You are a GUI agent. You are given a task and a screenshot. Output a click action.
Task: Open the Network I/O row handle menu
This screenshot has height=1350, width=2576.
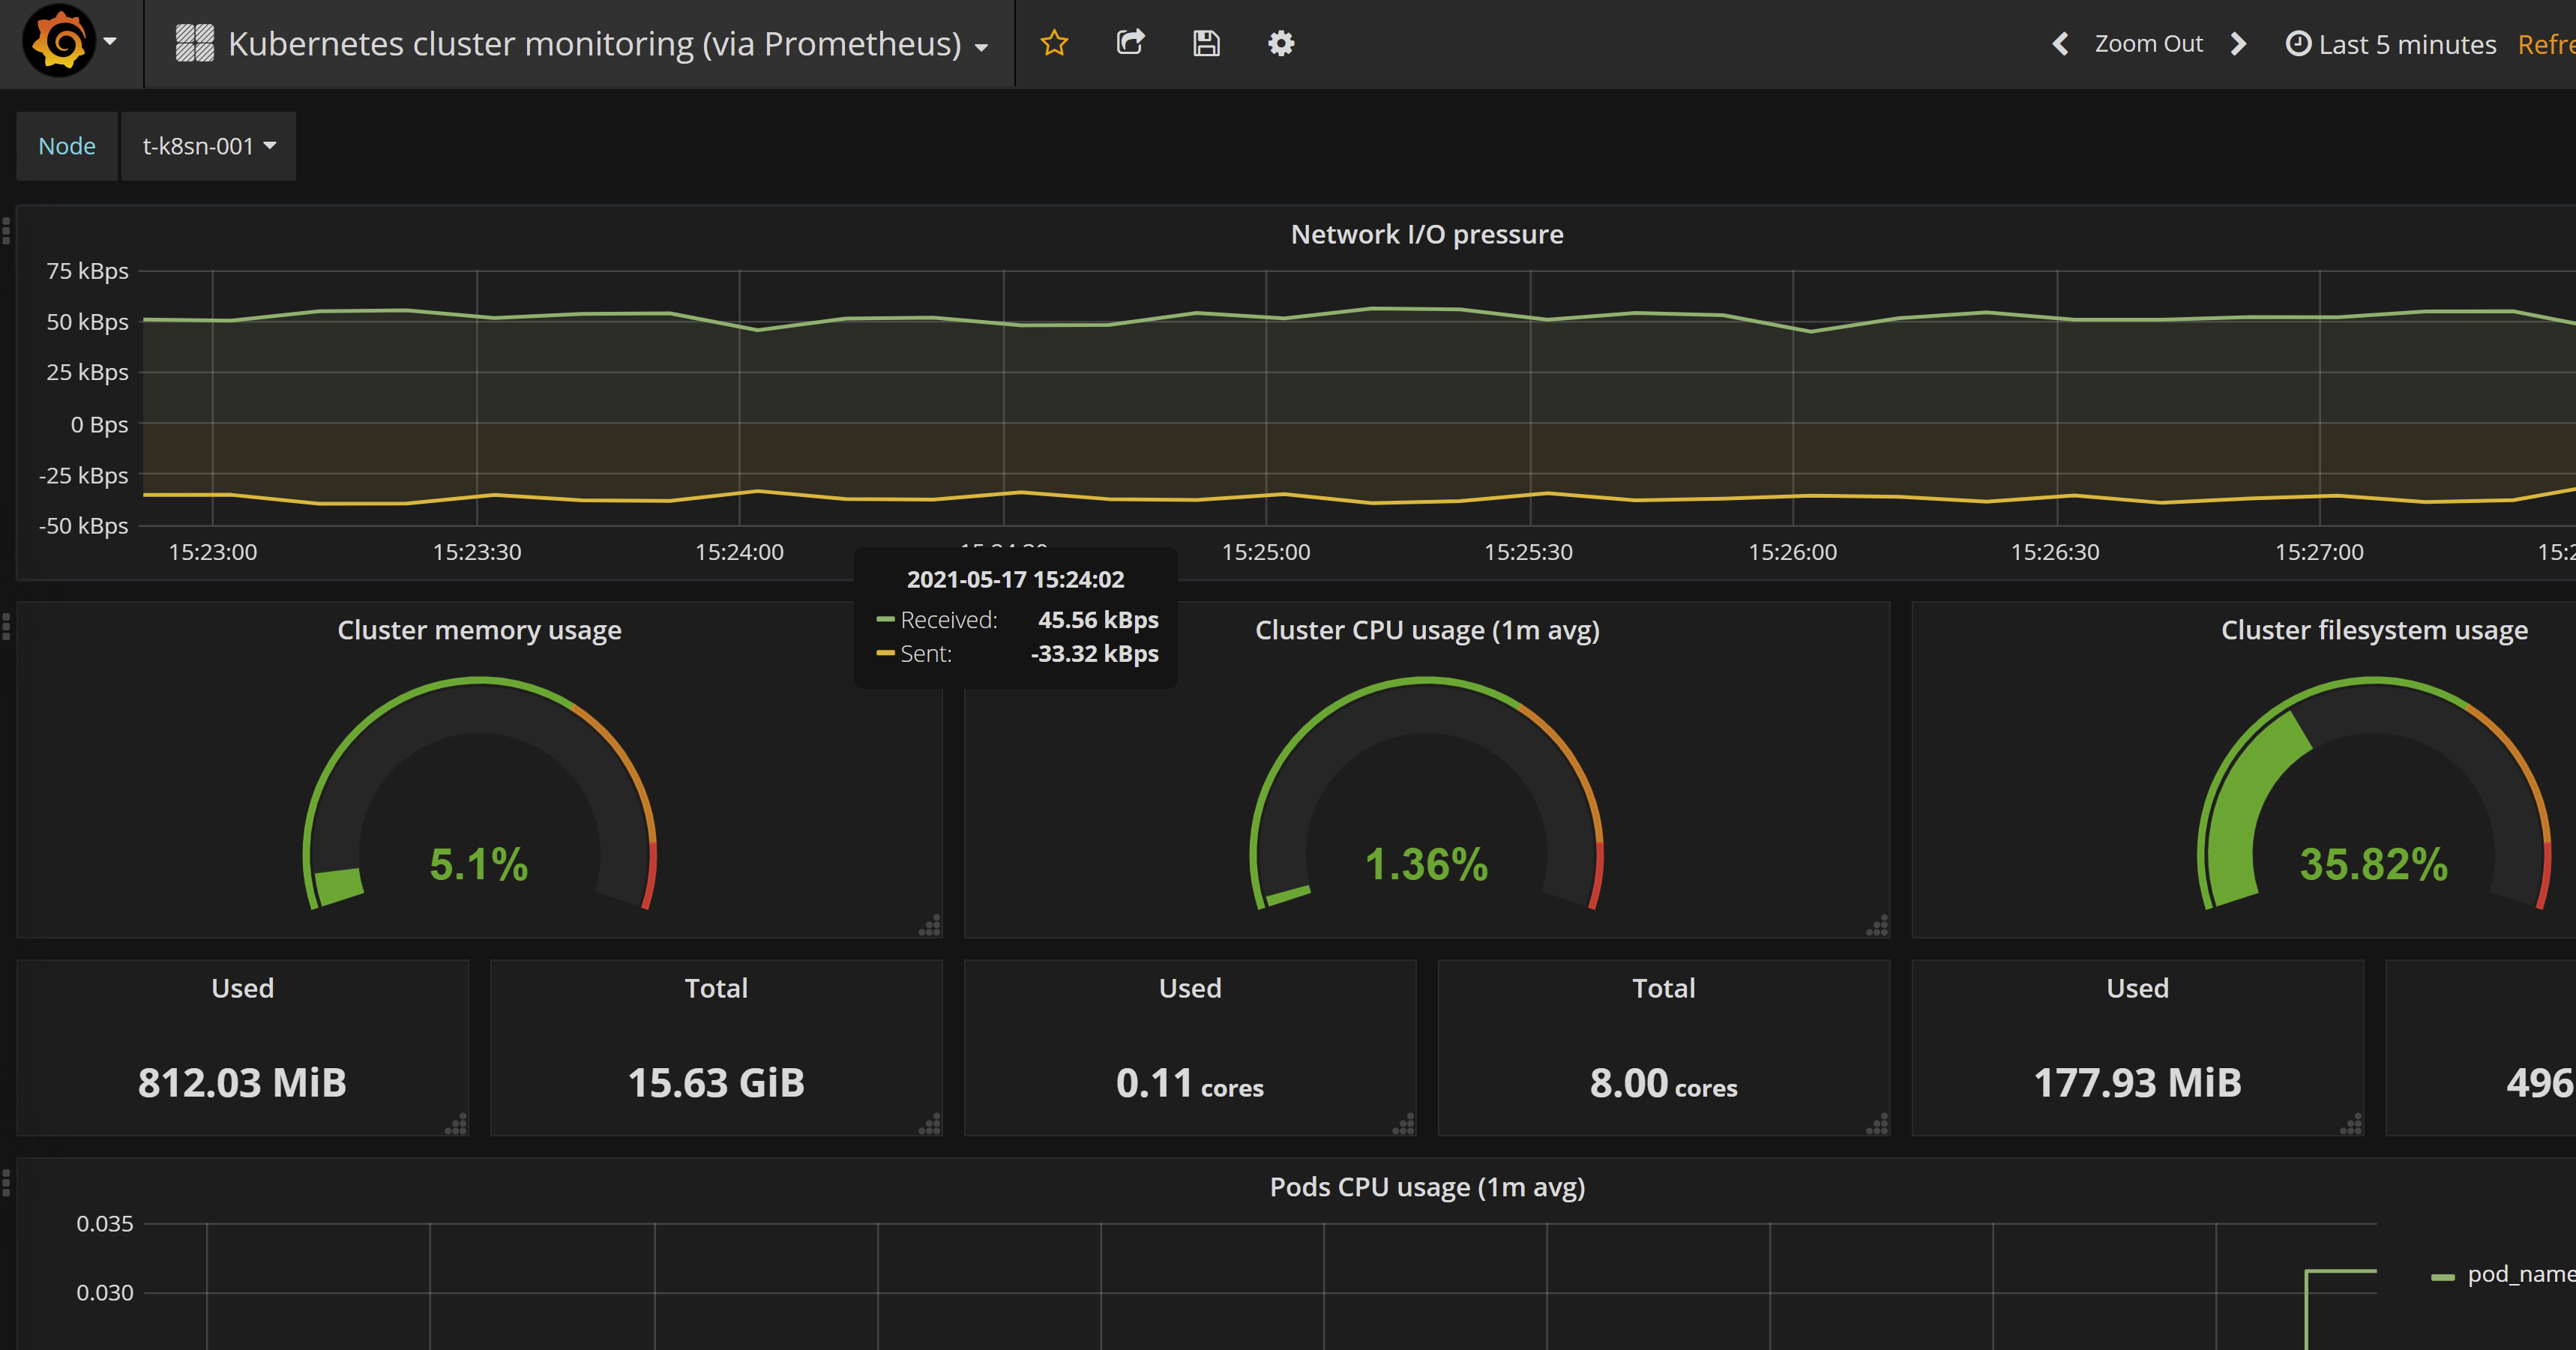tap(6, 231)
